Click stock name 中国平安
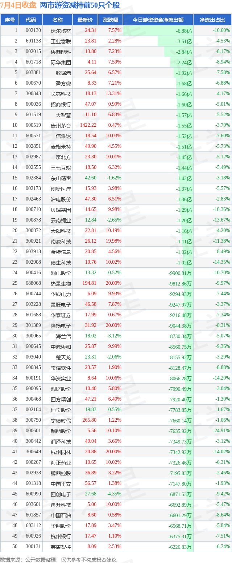The width and height of the screenshot is (232, 563). click(x=61, y=483)
